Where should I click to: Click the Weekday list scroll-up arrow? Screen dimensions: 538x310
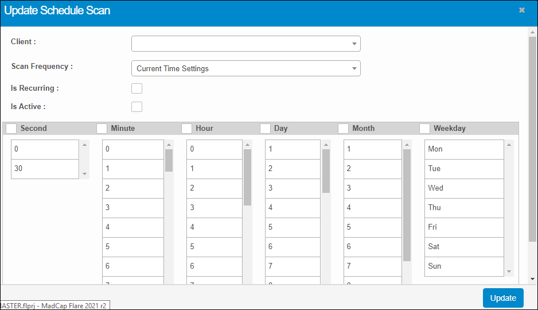509,145
